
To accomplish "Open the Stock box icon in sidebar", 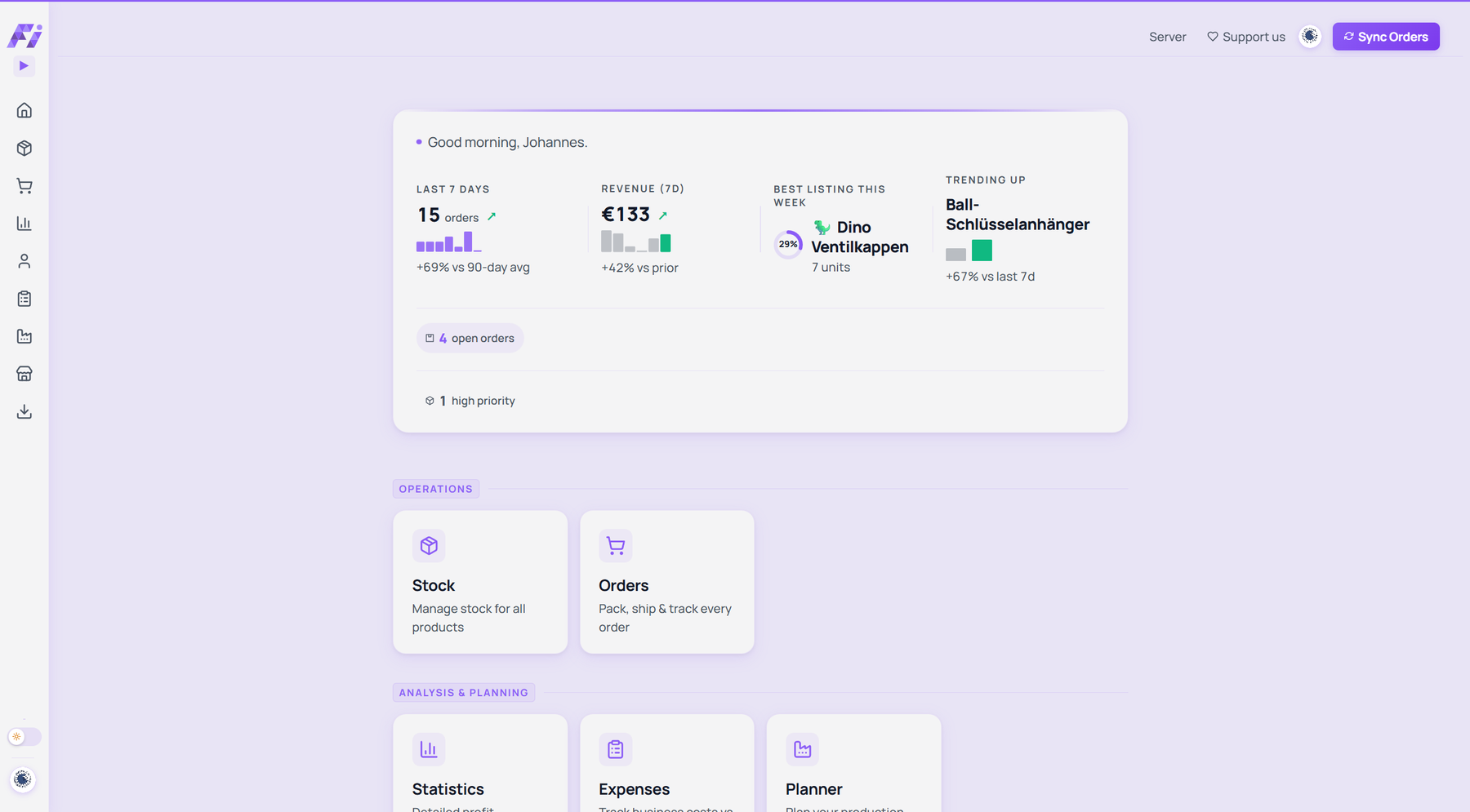I will [x=24, y=148].
